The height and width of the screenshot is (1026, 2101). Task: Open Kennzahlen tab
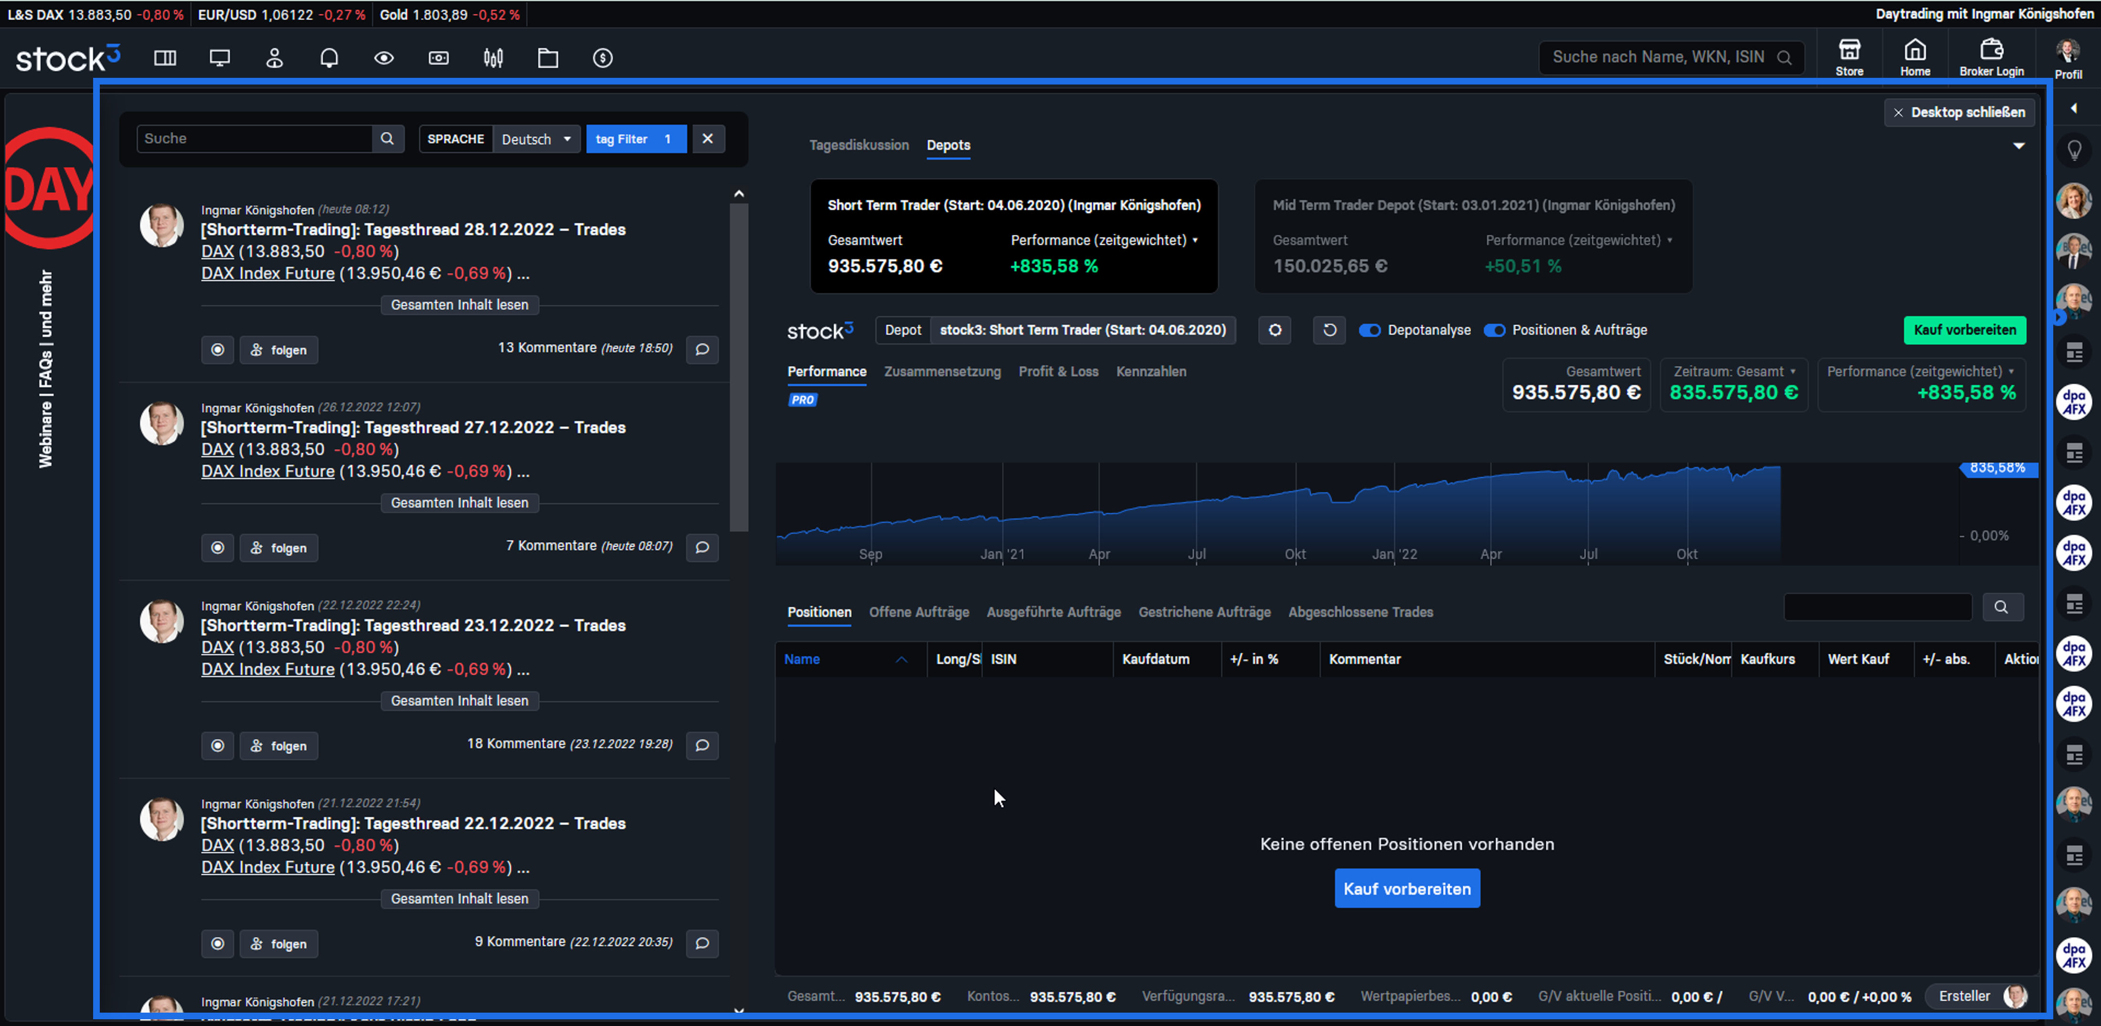tap(1151, 372)
